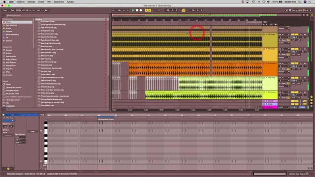Solo track 3
The width and height of the screenshot is (315, 177).
(x=301, y=34)
